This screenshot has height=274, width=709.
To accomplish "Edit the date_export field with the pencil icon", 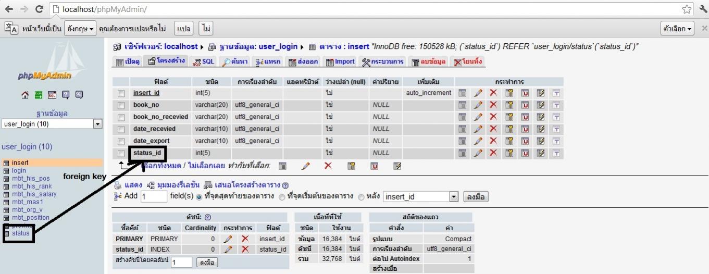I will click(x=478, y=141).
